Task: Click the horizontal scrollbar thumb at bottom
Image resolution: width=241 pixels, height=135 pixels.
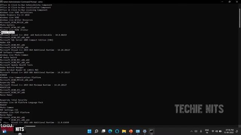Action: (x=31, y=126)
